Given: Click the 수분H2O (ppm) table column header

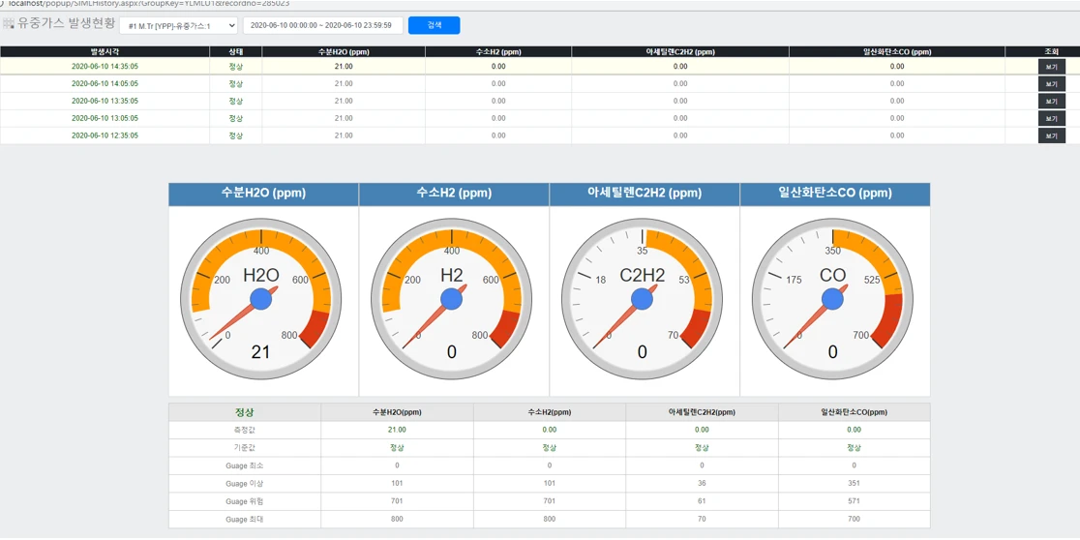Looking at the screenshot, I should [344, 51].
